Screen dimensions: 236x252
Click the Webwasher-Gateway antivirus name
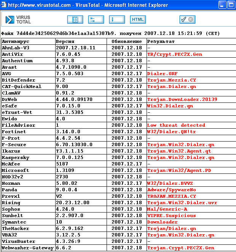pos(28,248)
